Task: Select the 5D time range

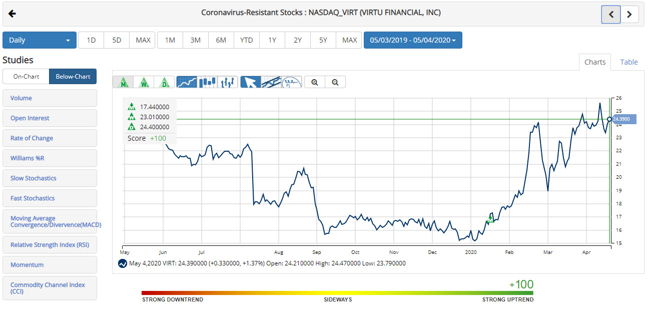Action: (117, 40)
